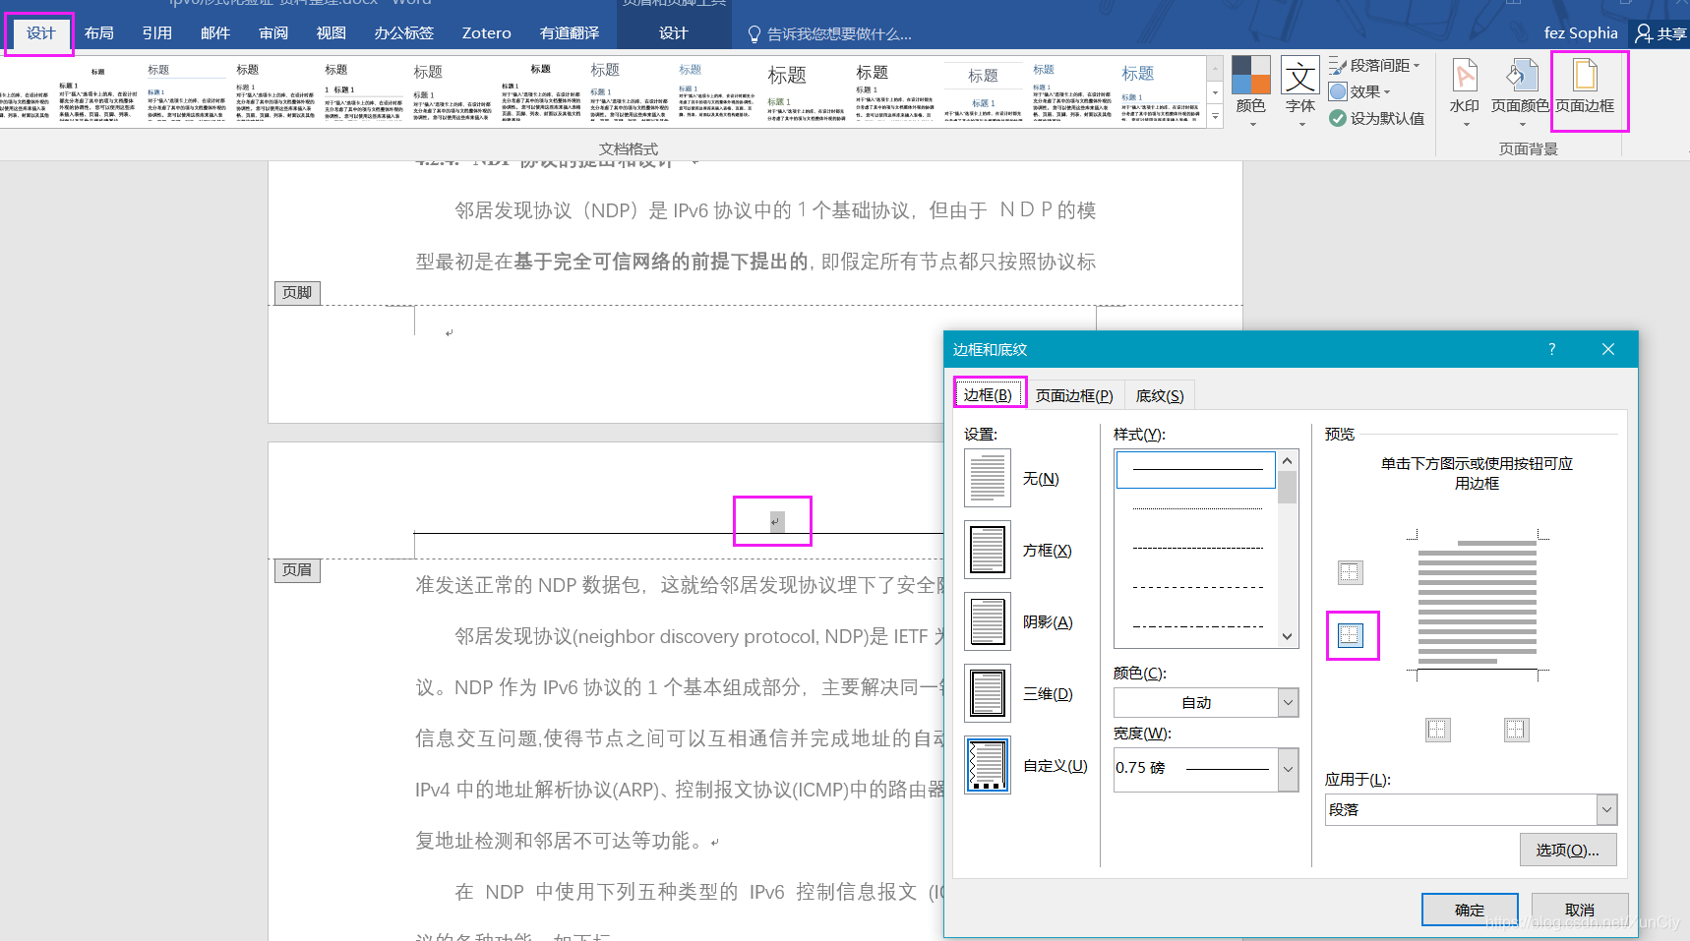
Task: Open 段落间距 paragraph spacing menu
Action: 1374,65
